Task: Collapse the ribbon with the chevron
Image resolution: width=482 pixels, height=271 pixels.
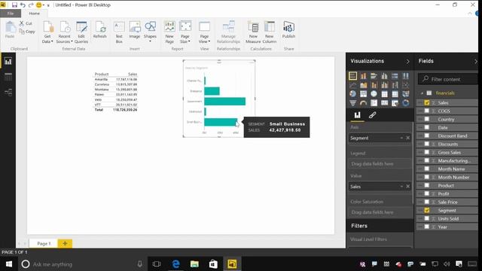Action: (x=469, y=14)
